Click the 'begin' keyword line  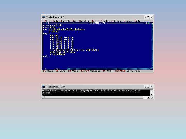(x=47, y=33)
